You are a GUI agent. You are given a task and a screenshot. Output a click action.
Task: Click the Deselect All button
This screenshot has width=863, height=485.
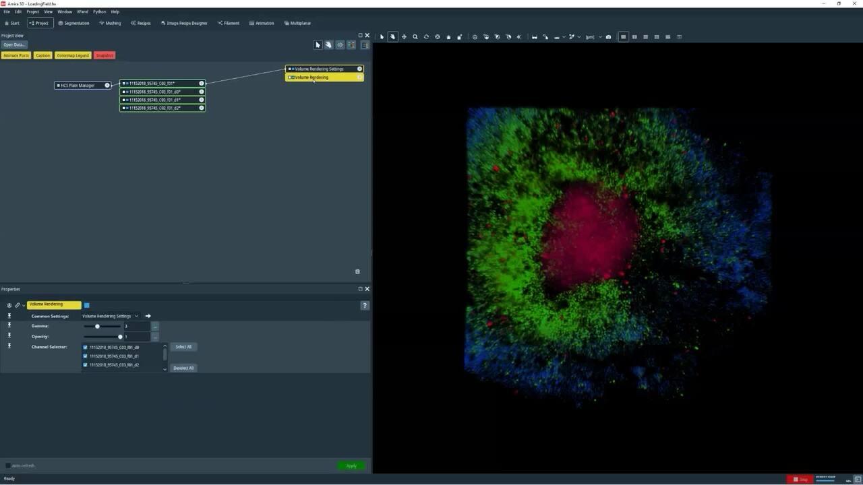pyautogui.click(x=183, y=368)
